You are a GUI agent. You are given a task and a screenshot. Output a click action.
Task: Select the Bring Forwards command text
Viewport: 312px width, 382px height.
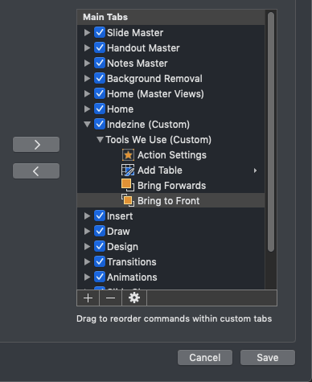coord(171,186)
